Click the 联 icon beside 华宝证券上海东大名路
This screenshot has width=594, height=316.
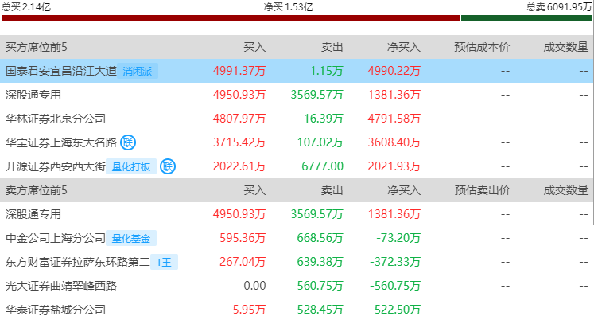point(128,142)
